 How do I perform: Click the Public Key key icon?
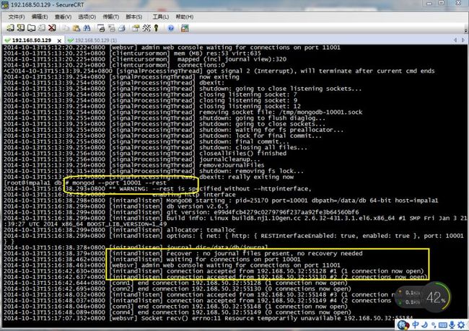156,28
